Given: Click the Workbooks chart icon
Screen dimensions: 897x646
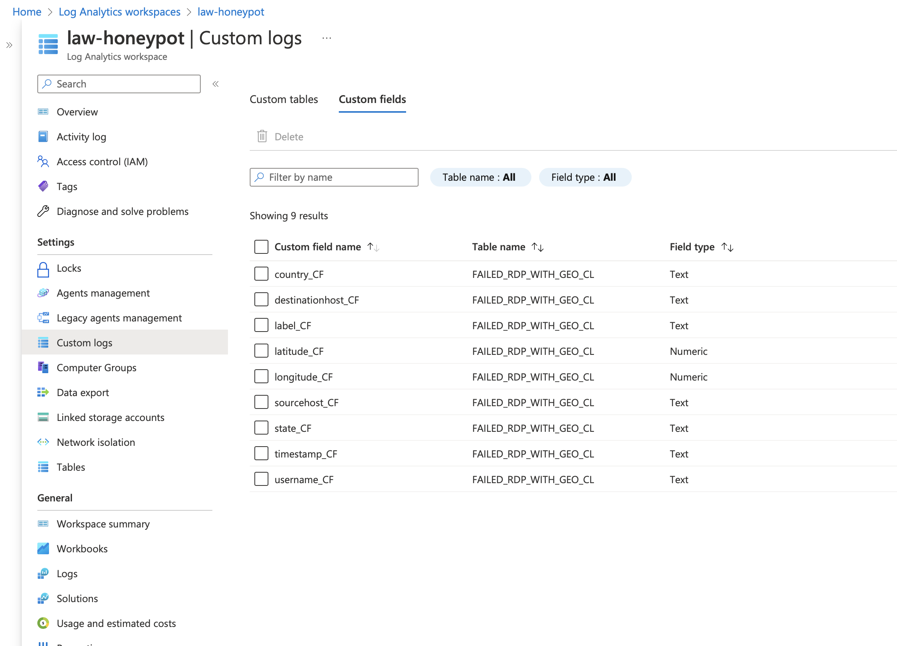Looking at the screenshot, I should click(43, 548).
